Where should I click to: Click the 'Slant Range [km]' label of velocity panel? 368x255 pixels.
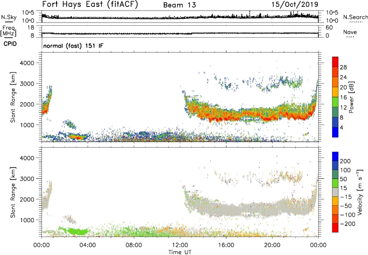point(13,192)
